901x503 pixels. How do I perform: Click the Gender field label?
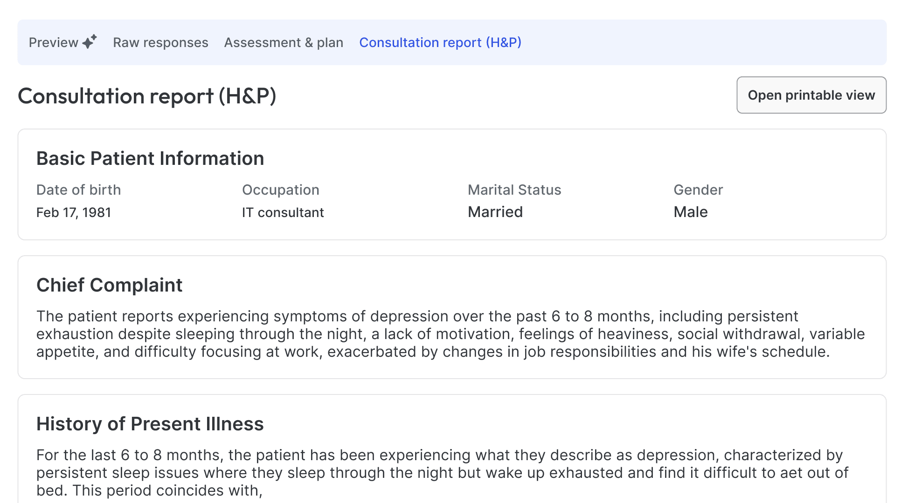click(698, 190)
